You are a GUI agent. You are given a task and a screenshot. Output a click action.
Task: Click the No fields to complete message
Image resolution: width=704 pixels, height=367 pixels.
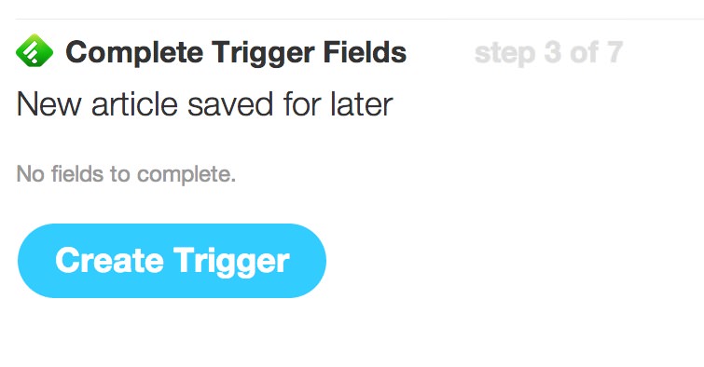(x=126, y=174)
